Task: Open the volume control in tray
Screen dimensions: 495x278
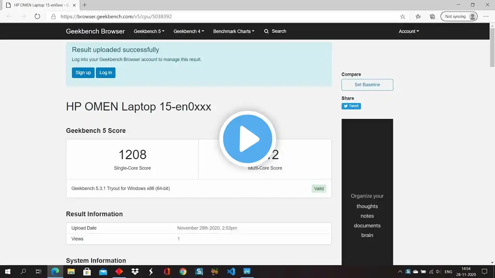Action: (439, 272)
